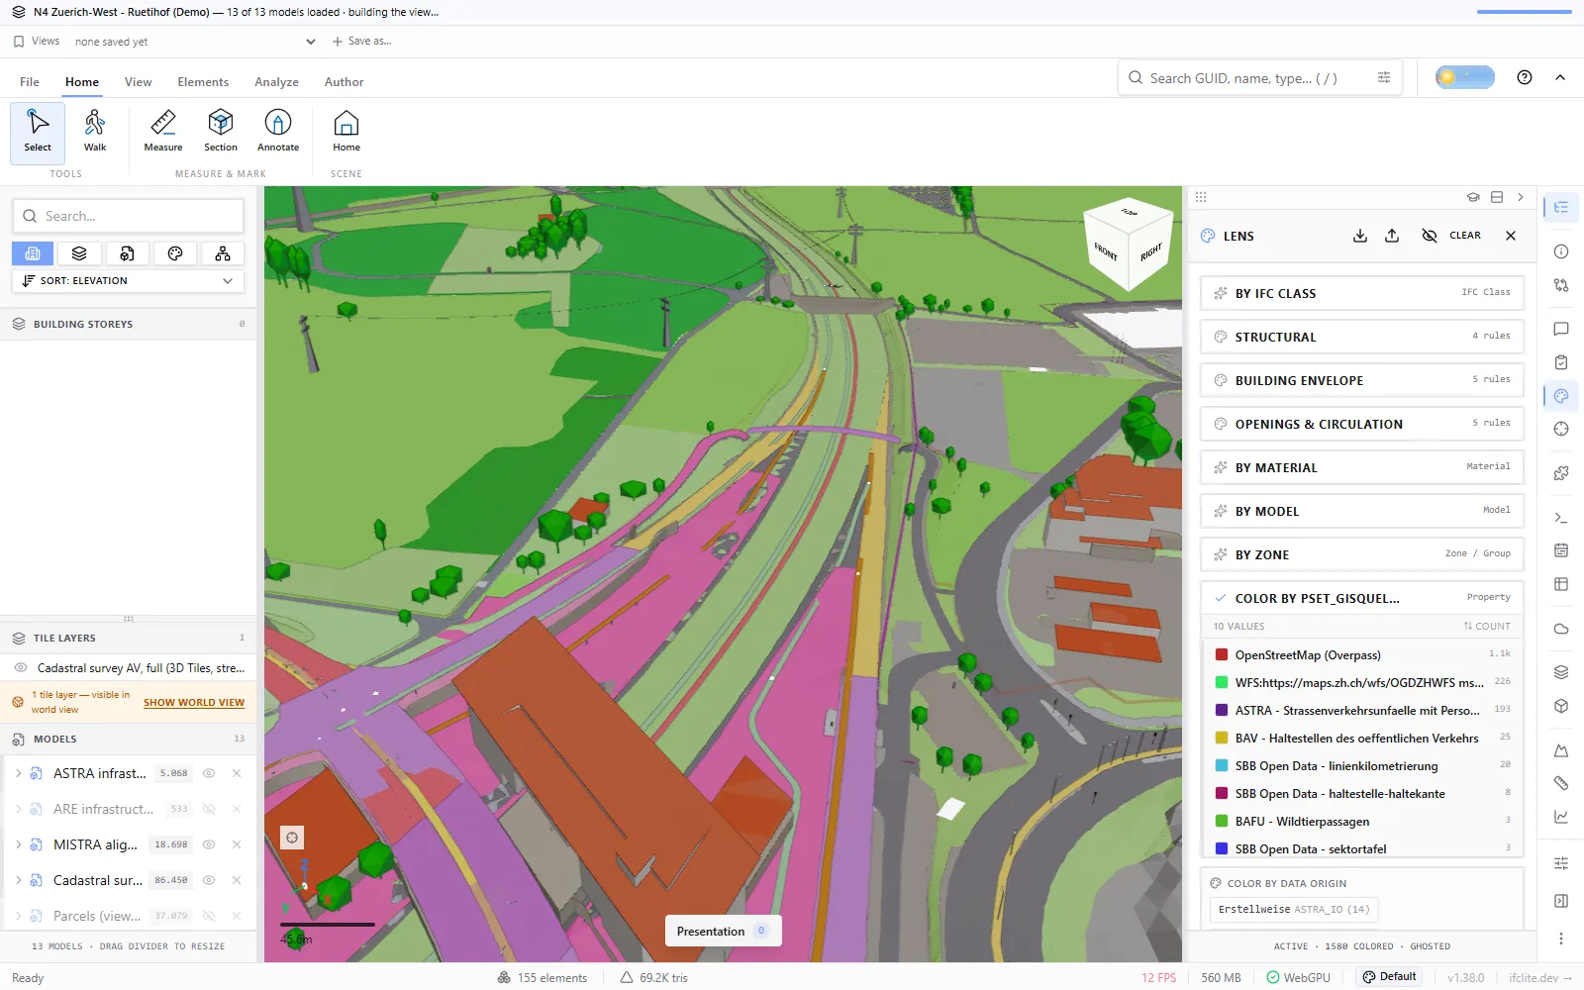Toggle visibility of ASTRA infrast... model
Screen dimensions: 1584x990
[x=209, y=773]
